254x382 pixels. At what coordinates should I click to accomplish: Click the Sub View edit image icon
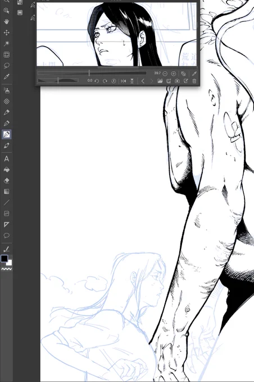pos(186,81)
